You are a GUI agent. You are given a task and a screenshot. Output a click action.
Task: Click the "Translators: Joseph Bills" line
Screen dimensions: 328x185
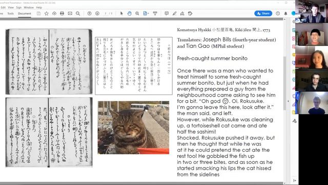click(x=227, y=40)
